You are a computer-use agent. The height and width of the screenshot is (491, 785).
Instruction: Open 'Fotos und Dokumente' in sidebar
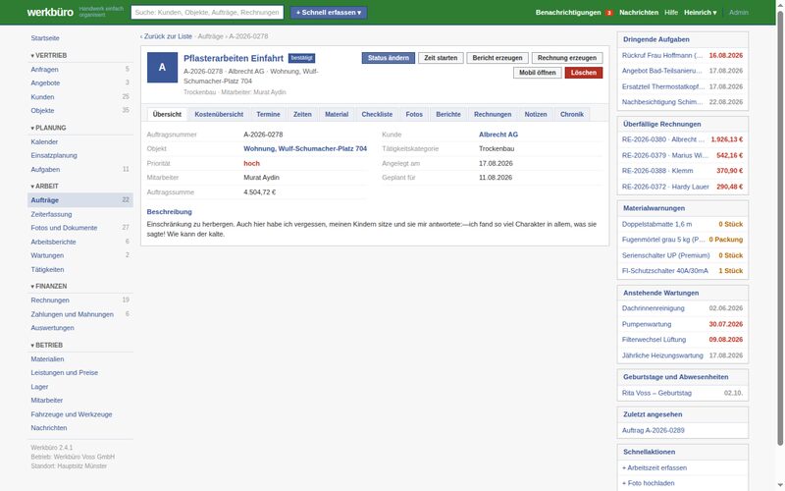click(80, 228)
